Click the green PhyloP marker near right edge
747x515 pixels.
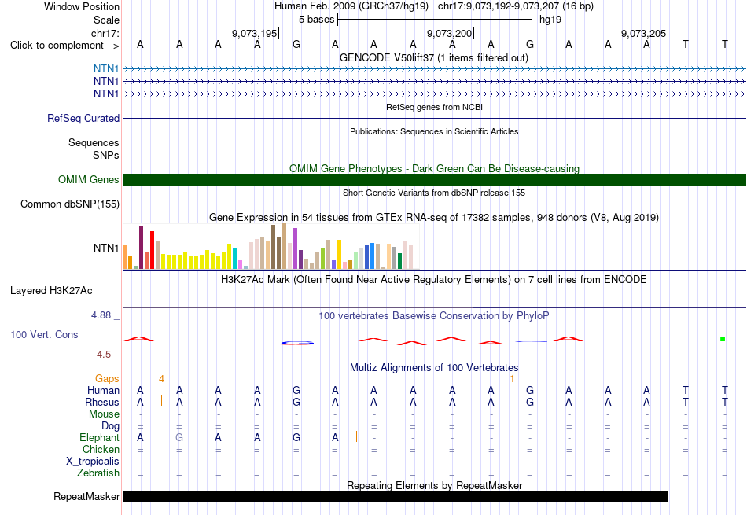pos(723,338)
